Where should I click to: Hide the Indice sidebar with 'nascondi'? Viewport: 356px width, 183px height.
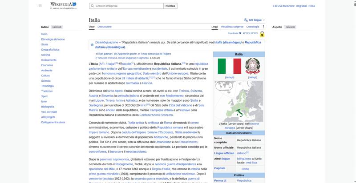(57, 27)
